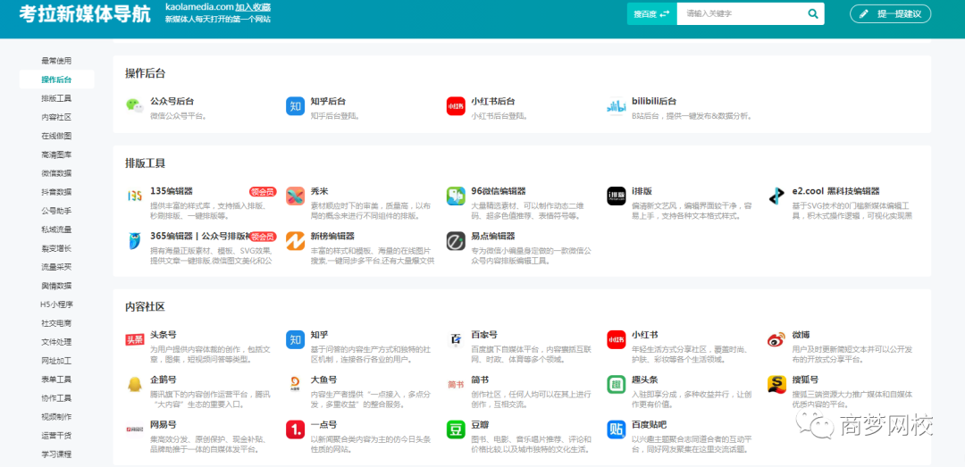This screenshot has height=467, width=965.
Task: Click the 加入收藏 link
Action: [x=253, y=6]
